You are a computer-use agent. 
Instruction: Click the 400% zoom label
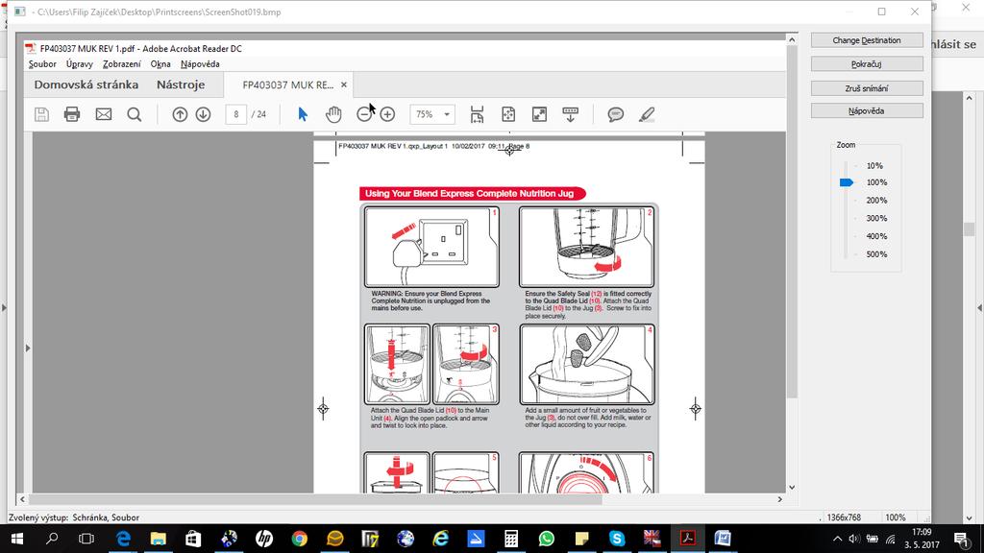click(x=876, y=236)
